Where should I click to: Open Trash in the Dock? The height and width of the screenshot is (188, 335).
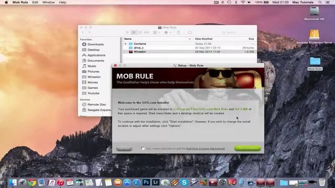click(x=322, y=182)
